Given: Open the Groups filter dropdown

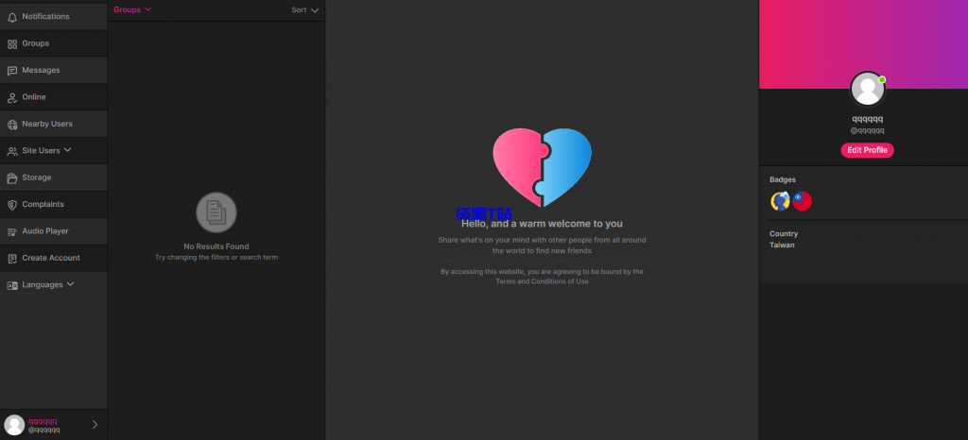Looking at the screenshot, I should tap(132, 9).
